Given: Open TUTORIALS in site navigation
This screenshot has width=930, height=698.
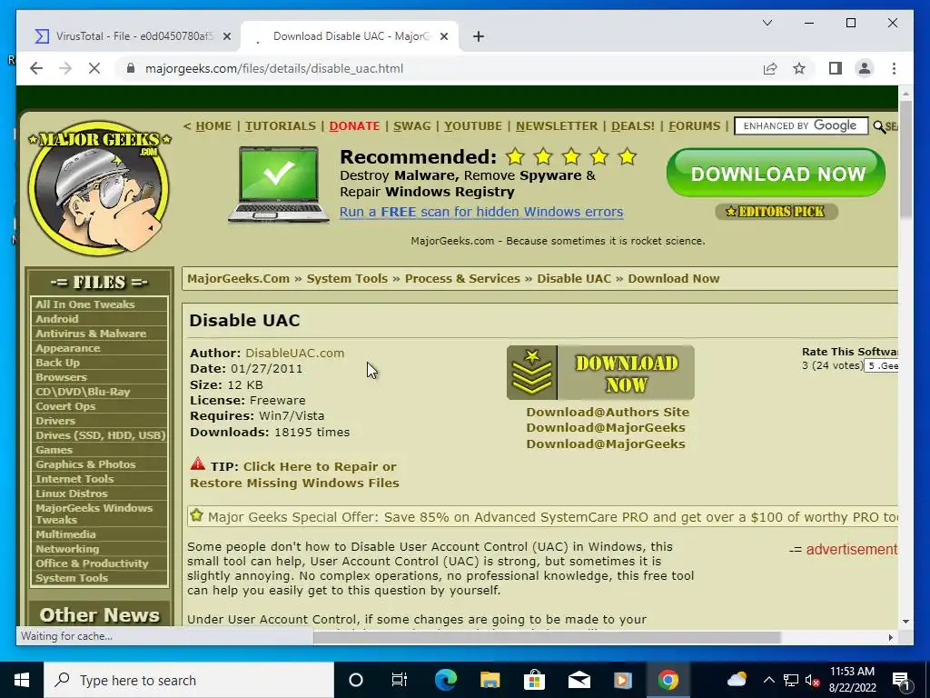Looking at the screenshot, I should [x=281, y=125].
